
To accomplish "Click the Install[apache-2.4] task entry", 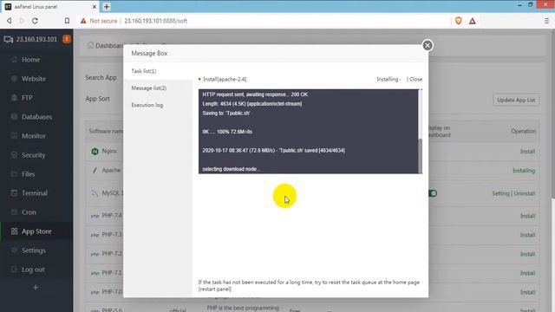I will [225, 79].
